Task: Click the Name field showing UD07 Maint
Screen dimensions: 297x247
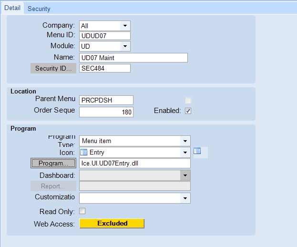Action: [x=133, y=58]
